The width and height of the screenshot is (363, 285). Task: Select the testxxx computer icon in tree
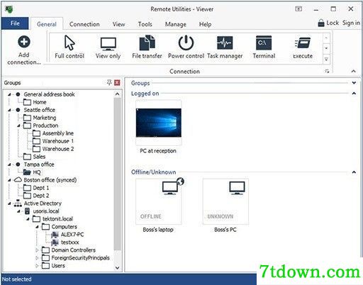[55, 242]
